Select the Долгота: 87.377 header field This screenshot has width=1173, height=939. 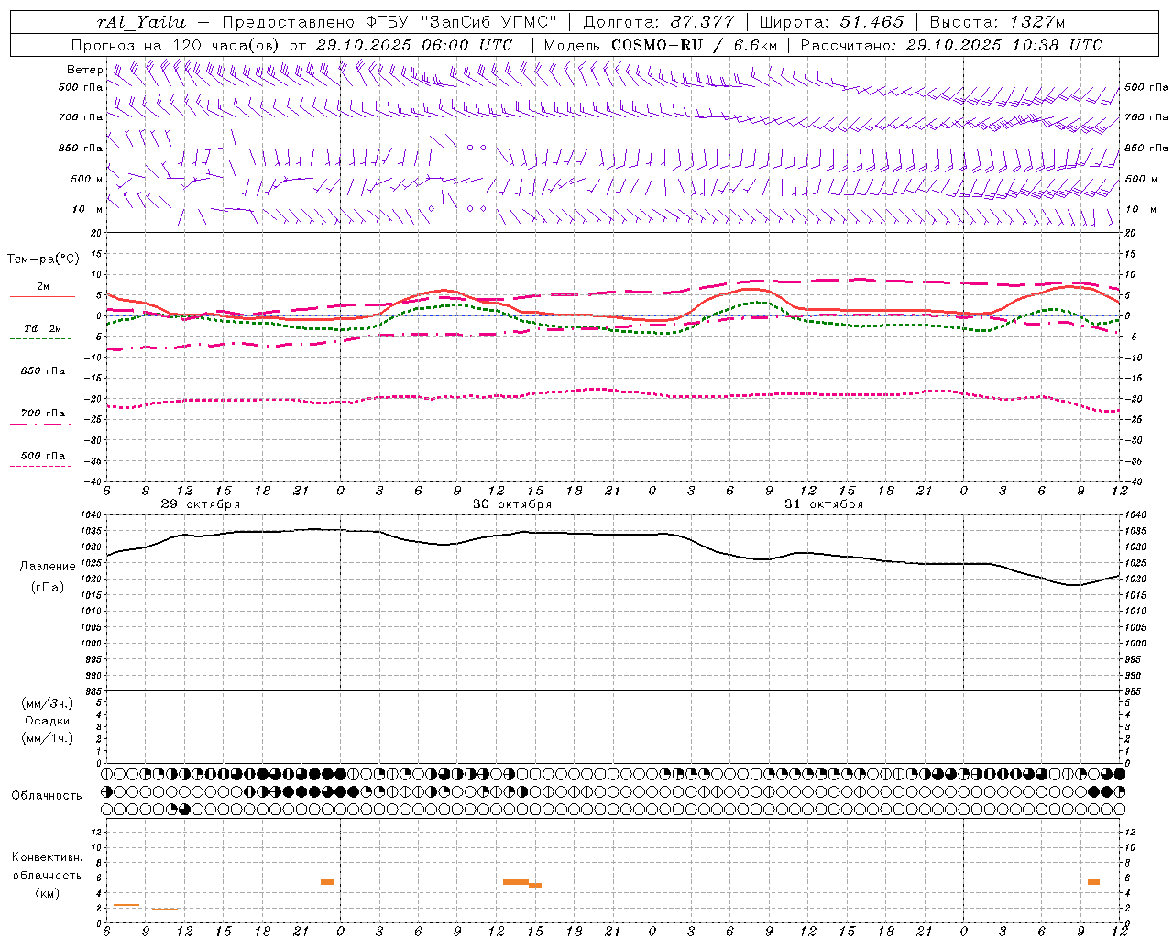(x=658, y=22)
